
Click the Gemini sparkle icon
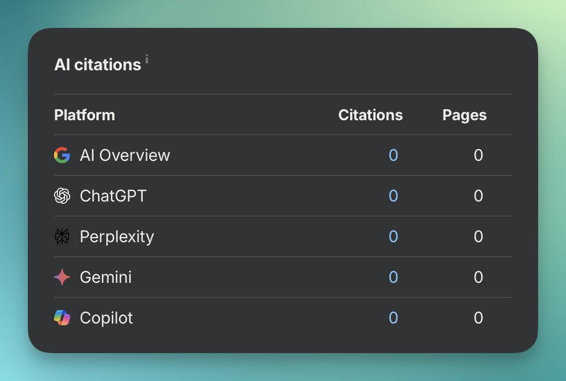click(62, 277)
